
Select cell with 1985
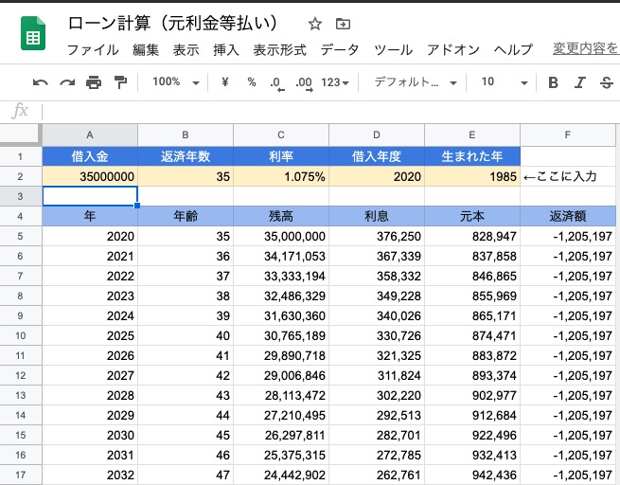[x=472, y=176]
